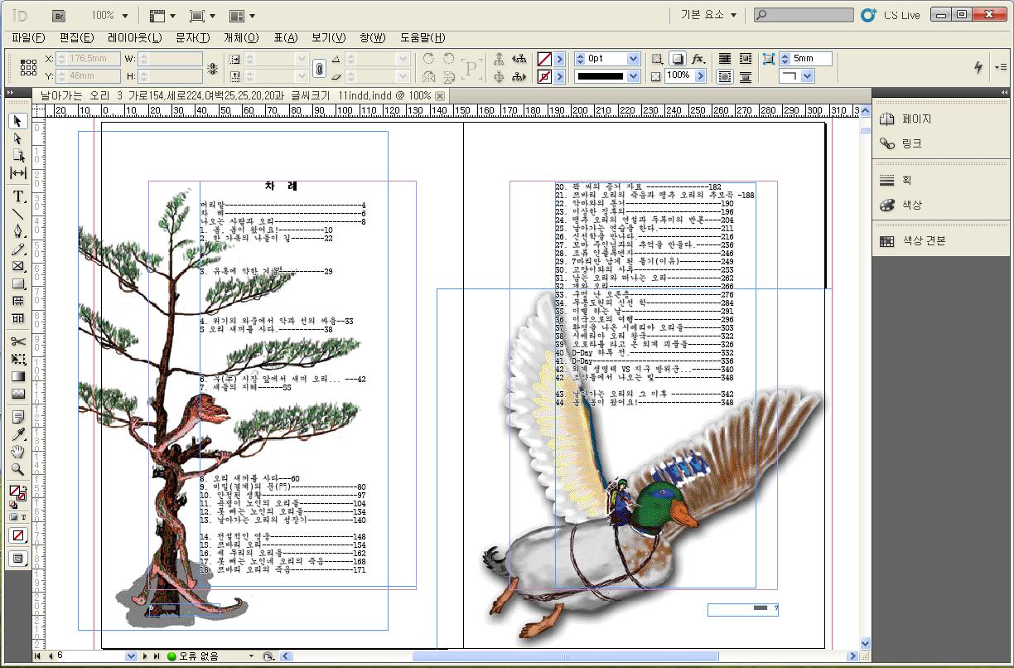Open the 개체(O) menu
The height and width of the screenshot is (668, 1014).
[241, 38]
